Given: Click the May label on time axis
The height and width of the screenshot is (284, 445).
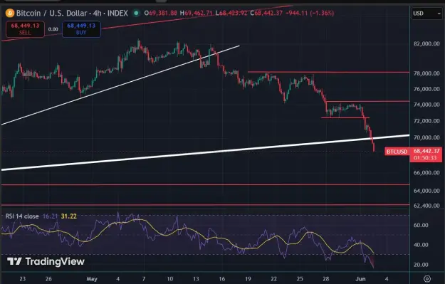Looking at the screenshot, I should click(x=92, y=279).
